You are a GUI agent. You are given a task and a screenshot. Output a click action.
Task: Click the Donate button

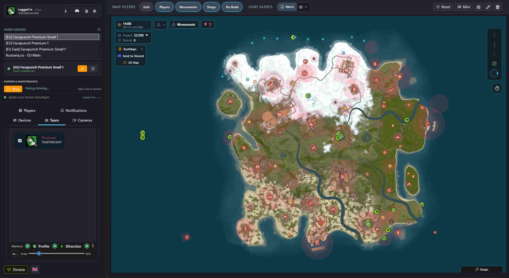point(16,270)
